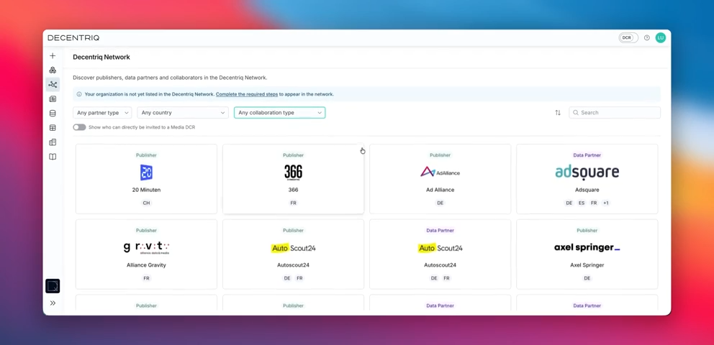Click the Publisher label on Axel Springer
This screenshot has width=714, height=345.
[587, 231]
